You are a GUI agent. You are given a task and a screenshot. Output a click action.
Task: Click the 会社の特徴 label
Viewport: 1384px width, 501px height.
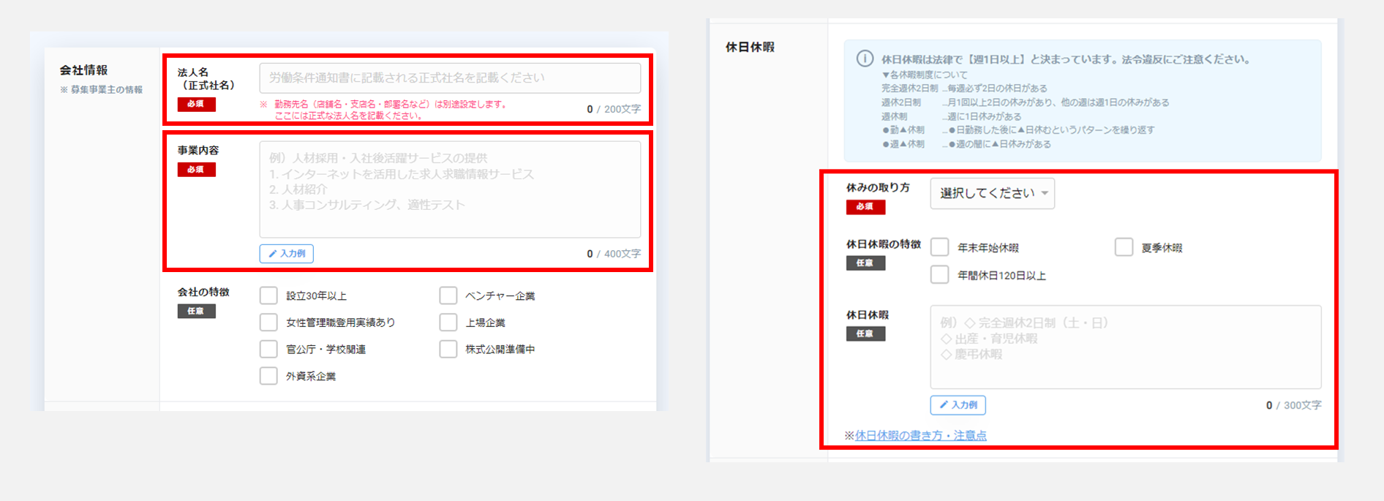point(203,292)
